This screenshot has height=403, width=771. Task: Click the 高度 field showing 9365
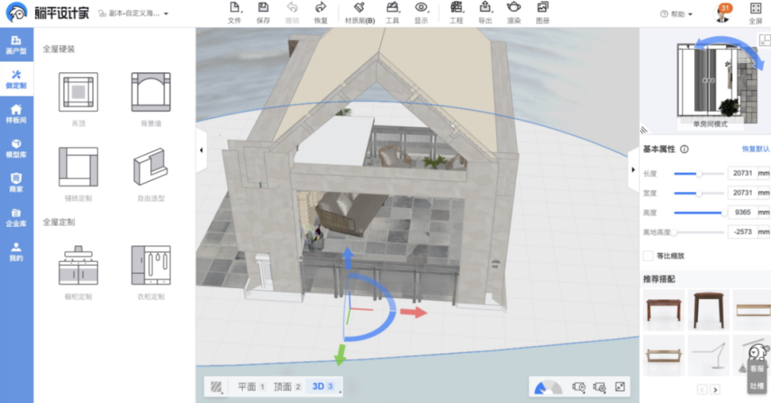(x=742, y=213)
